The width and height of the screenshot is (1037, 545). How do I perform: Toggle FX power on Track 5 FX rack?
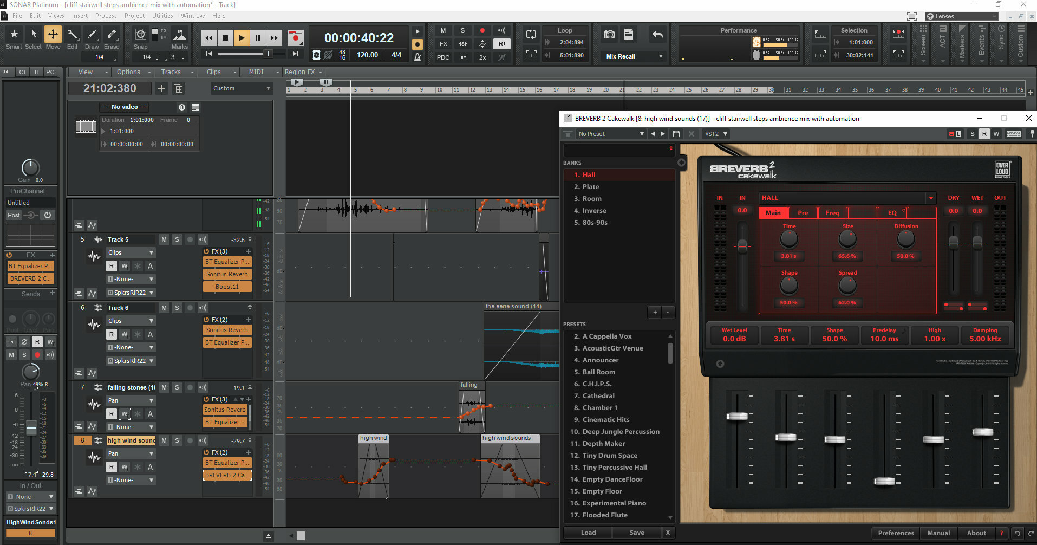pos(206,251)
